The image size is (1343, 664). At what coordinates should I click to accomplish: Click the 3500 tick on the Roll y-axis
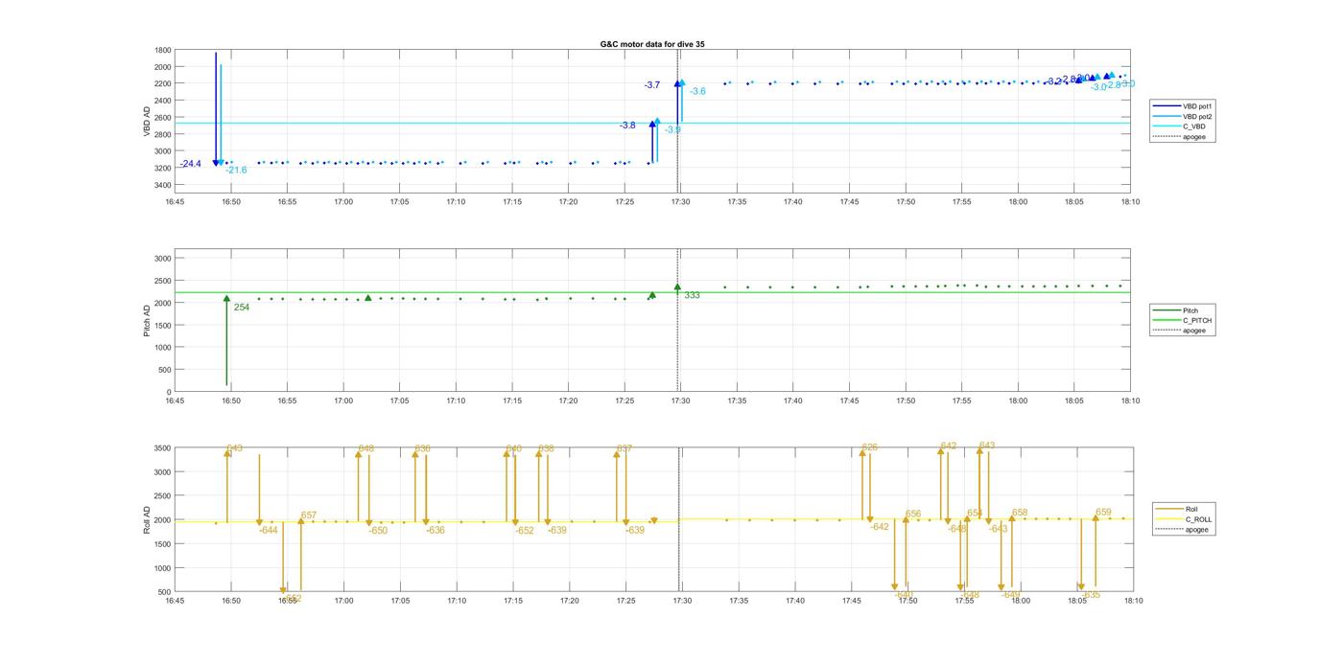click(x=163, y=448)
